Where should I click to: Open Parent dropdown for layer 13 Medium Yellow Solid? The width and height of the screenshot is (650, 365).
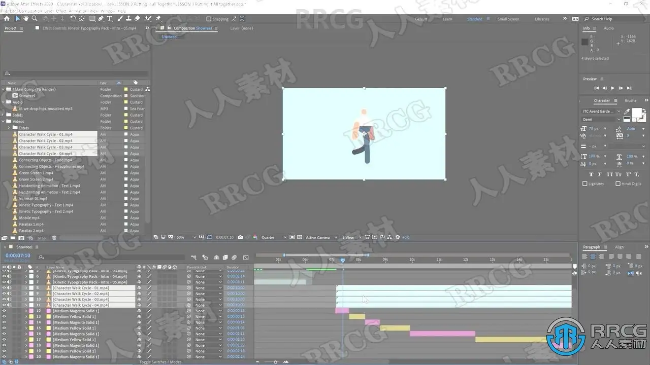(208, 317)
